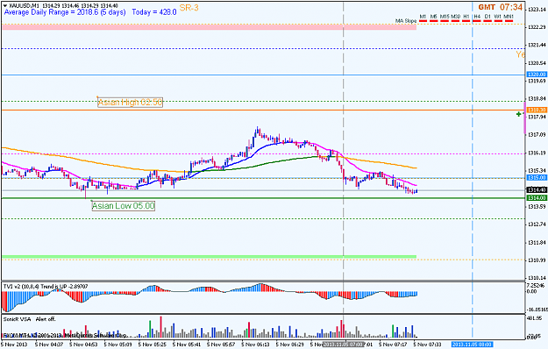The image size is (548, 349).
Task: Click the 1310.99 price axis label
Action: [x=537, y=260]
